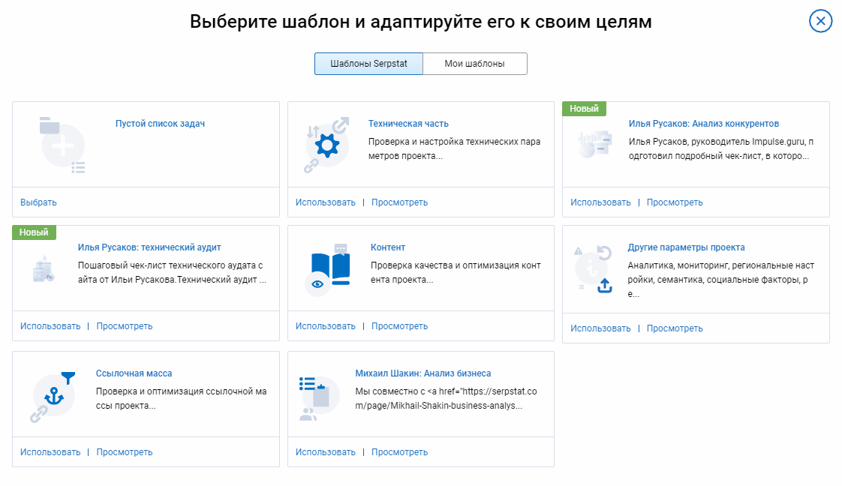Click Просмотреть for Другие параметры проекта

(x=675, y=328)
